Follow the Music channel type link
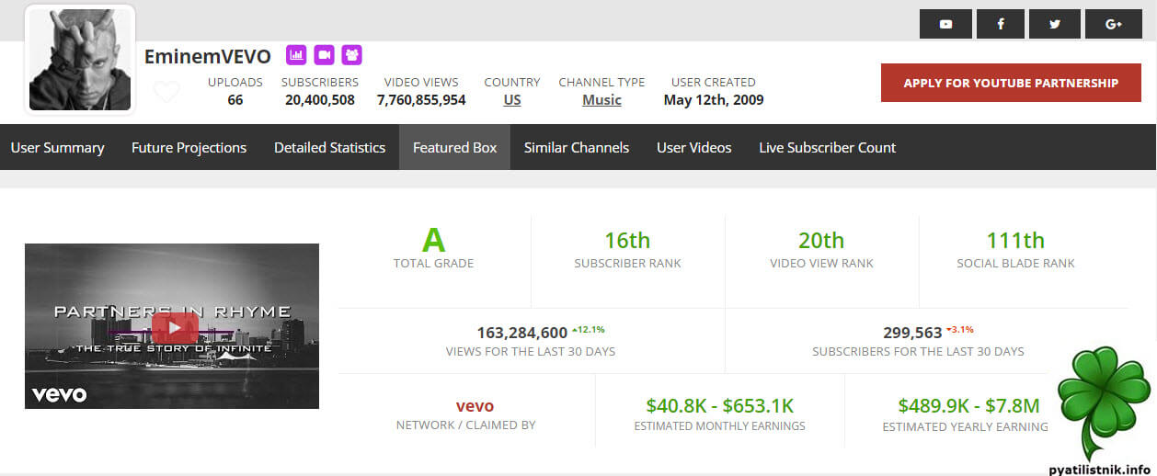 (x=601, y=100)
